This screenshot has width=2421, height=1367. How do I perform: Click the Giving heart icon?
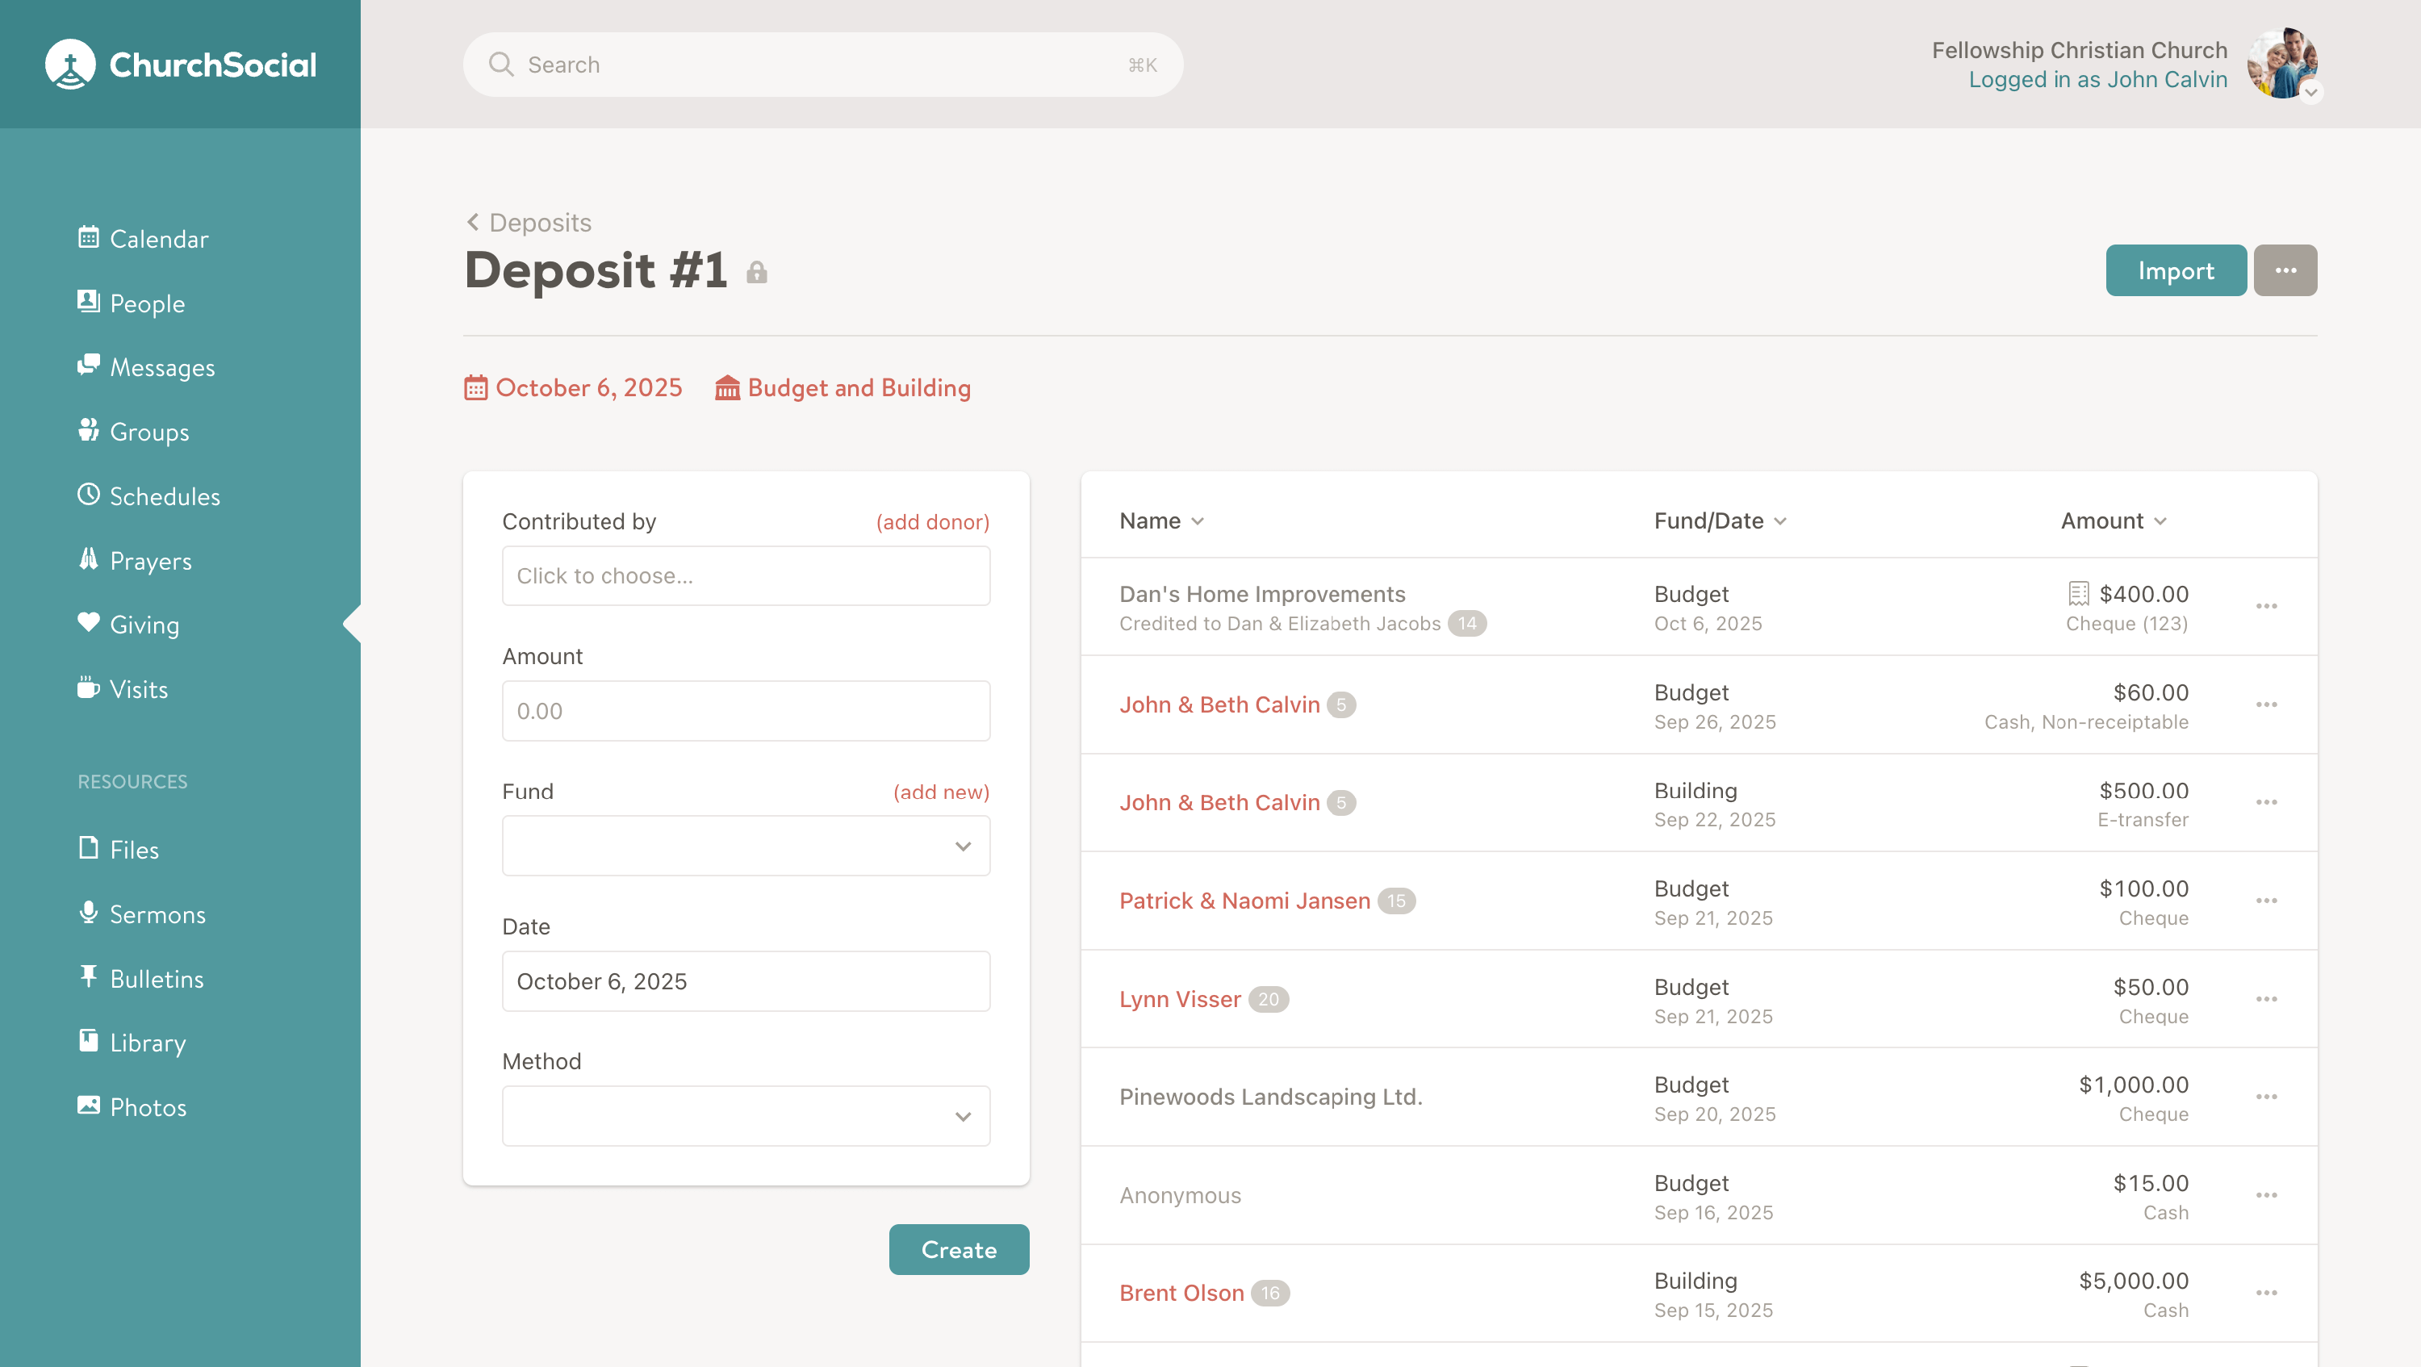tap(88, 623)
